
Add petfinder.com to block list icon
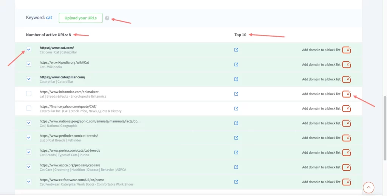pos(347,138)
